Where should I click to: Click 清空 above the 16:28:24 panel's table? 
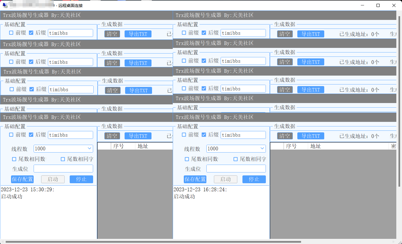285,136
